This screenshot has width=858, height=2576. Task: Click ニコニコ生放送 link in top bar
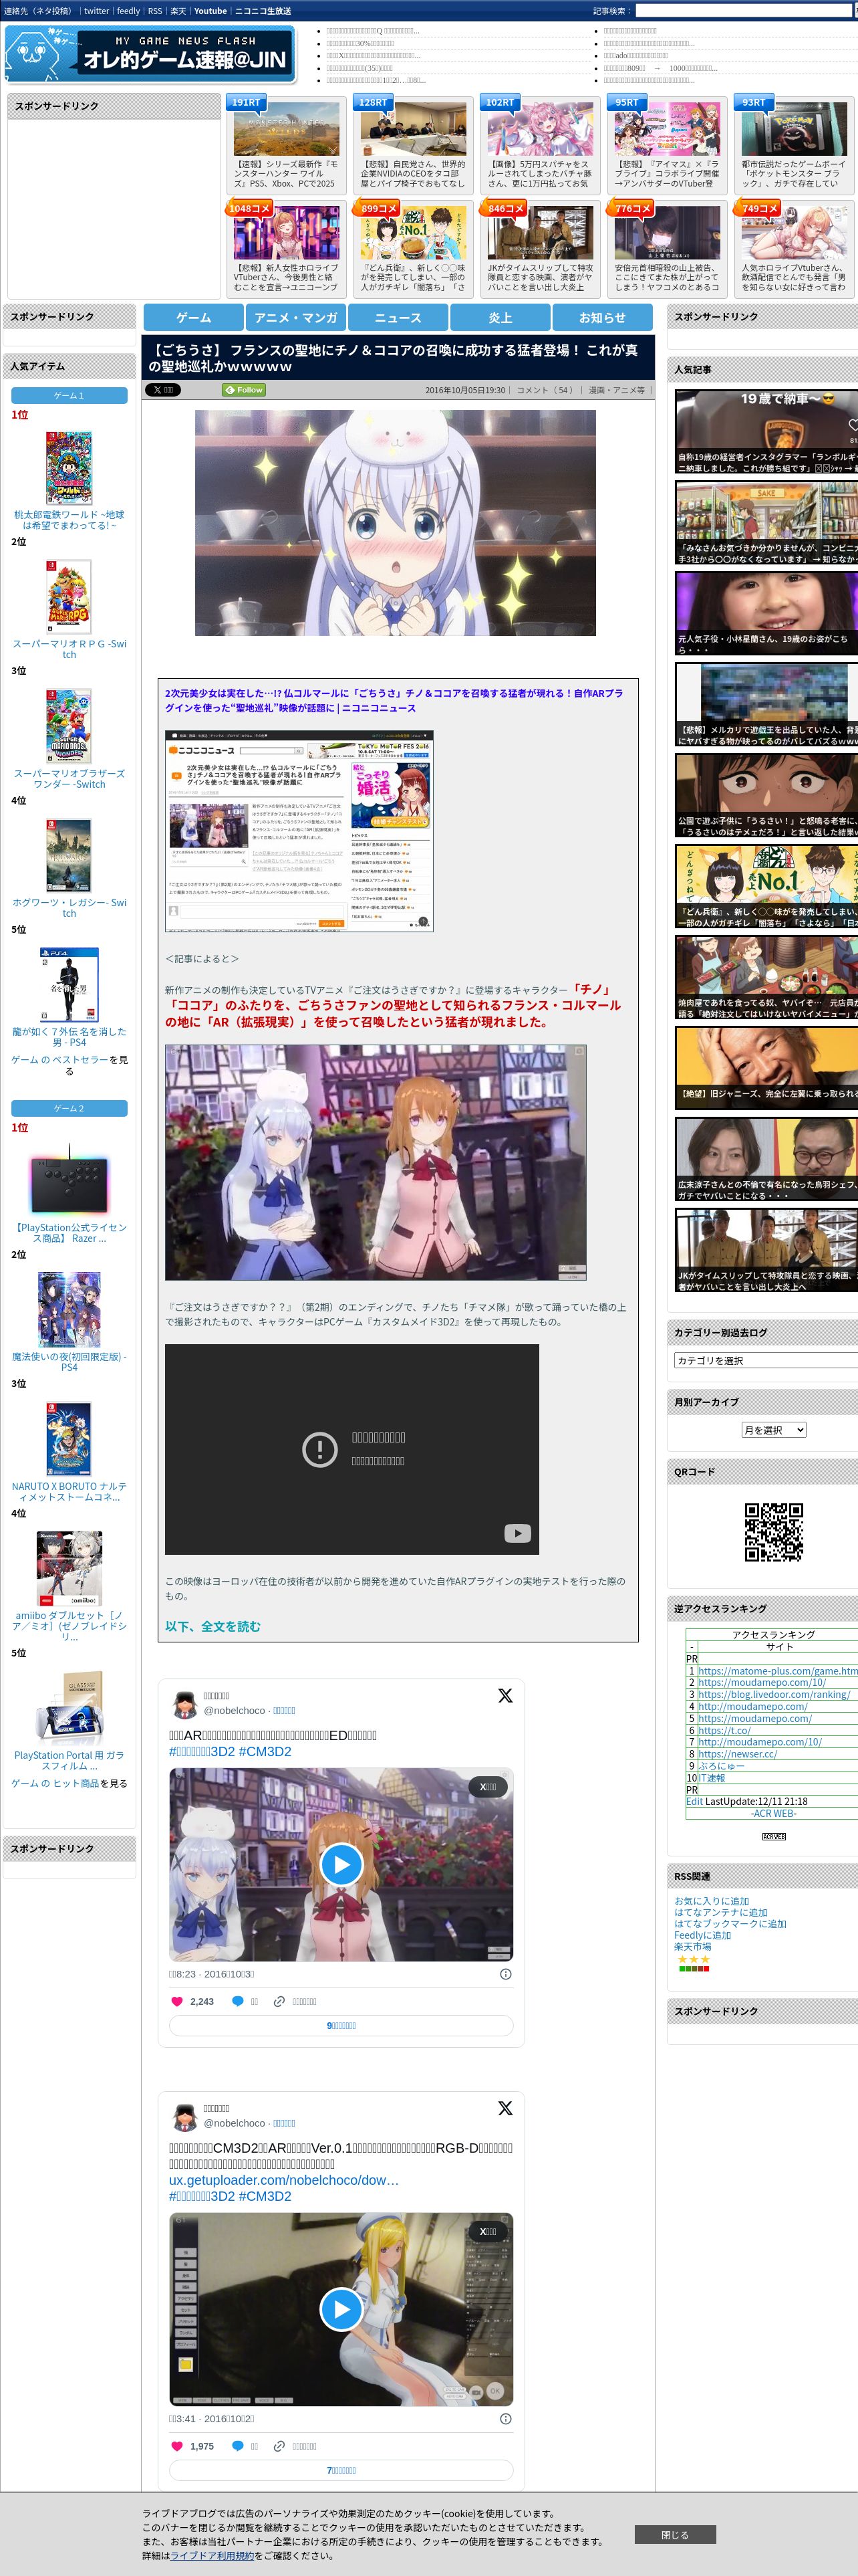point(263,11)
